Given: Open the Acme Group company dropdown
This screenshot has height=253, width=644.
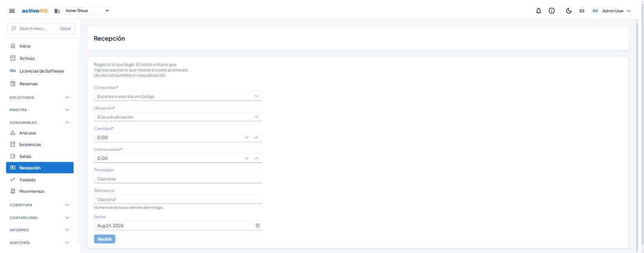Looking at the screenshot, I should tap(86, 11).
